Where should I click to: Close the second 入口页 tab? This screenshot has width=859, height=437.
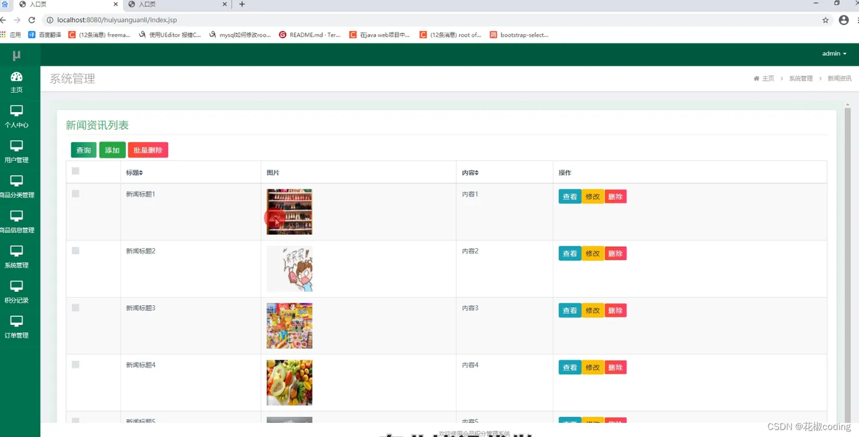225,4
